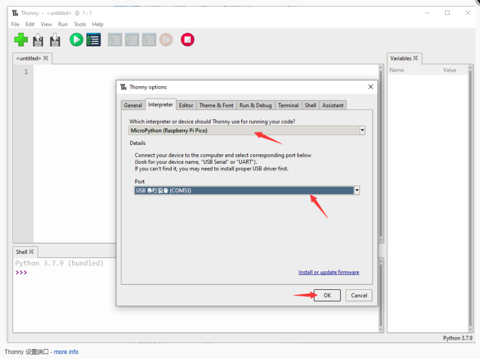This screenshot has width=480, height=359.
Task: Click Install or update firmware link
Action: 329,272
